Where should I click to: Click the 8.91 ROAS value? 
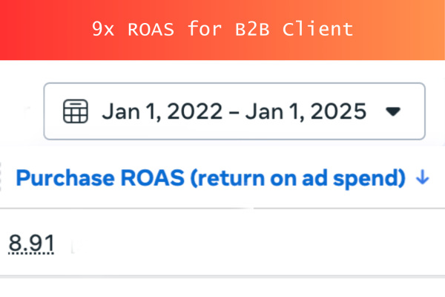pos(30,241)
